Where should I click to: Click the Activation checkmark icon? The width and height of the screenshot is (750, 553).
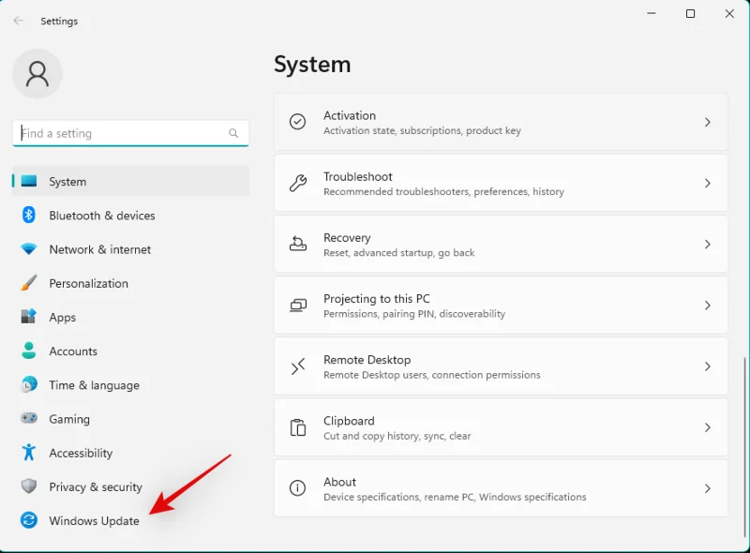298,122
